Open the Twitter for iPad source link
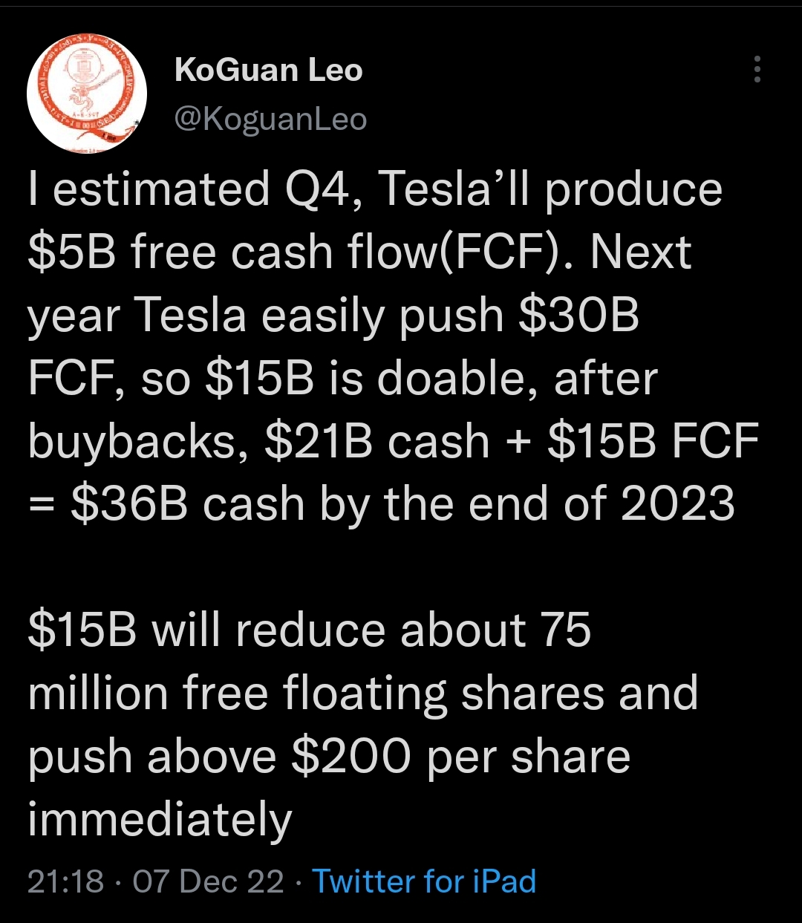Screen dimensions: 802x923 (424, 881)
